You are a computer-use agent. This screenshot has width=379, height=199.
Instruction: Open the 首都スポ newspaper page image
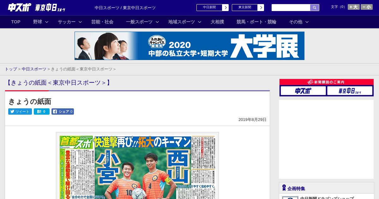tap(137, 166)
